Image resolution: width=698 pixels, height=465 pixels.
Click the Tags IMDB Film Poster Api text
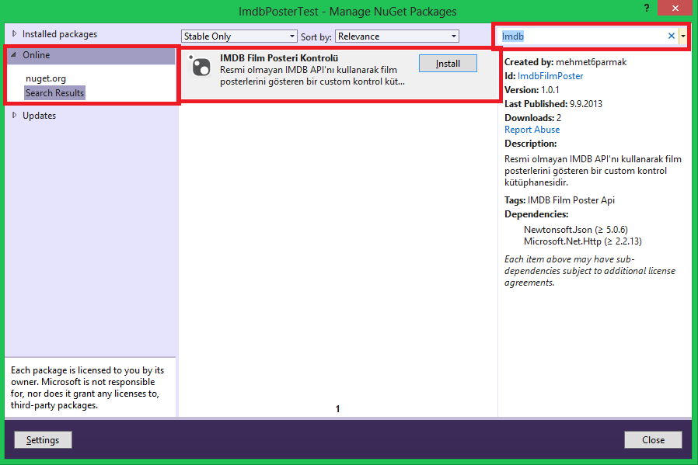[x=560, y=200]
